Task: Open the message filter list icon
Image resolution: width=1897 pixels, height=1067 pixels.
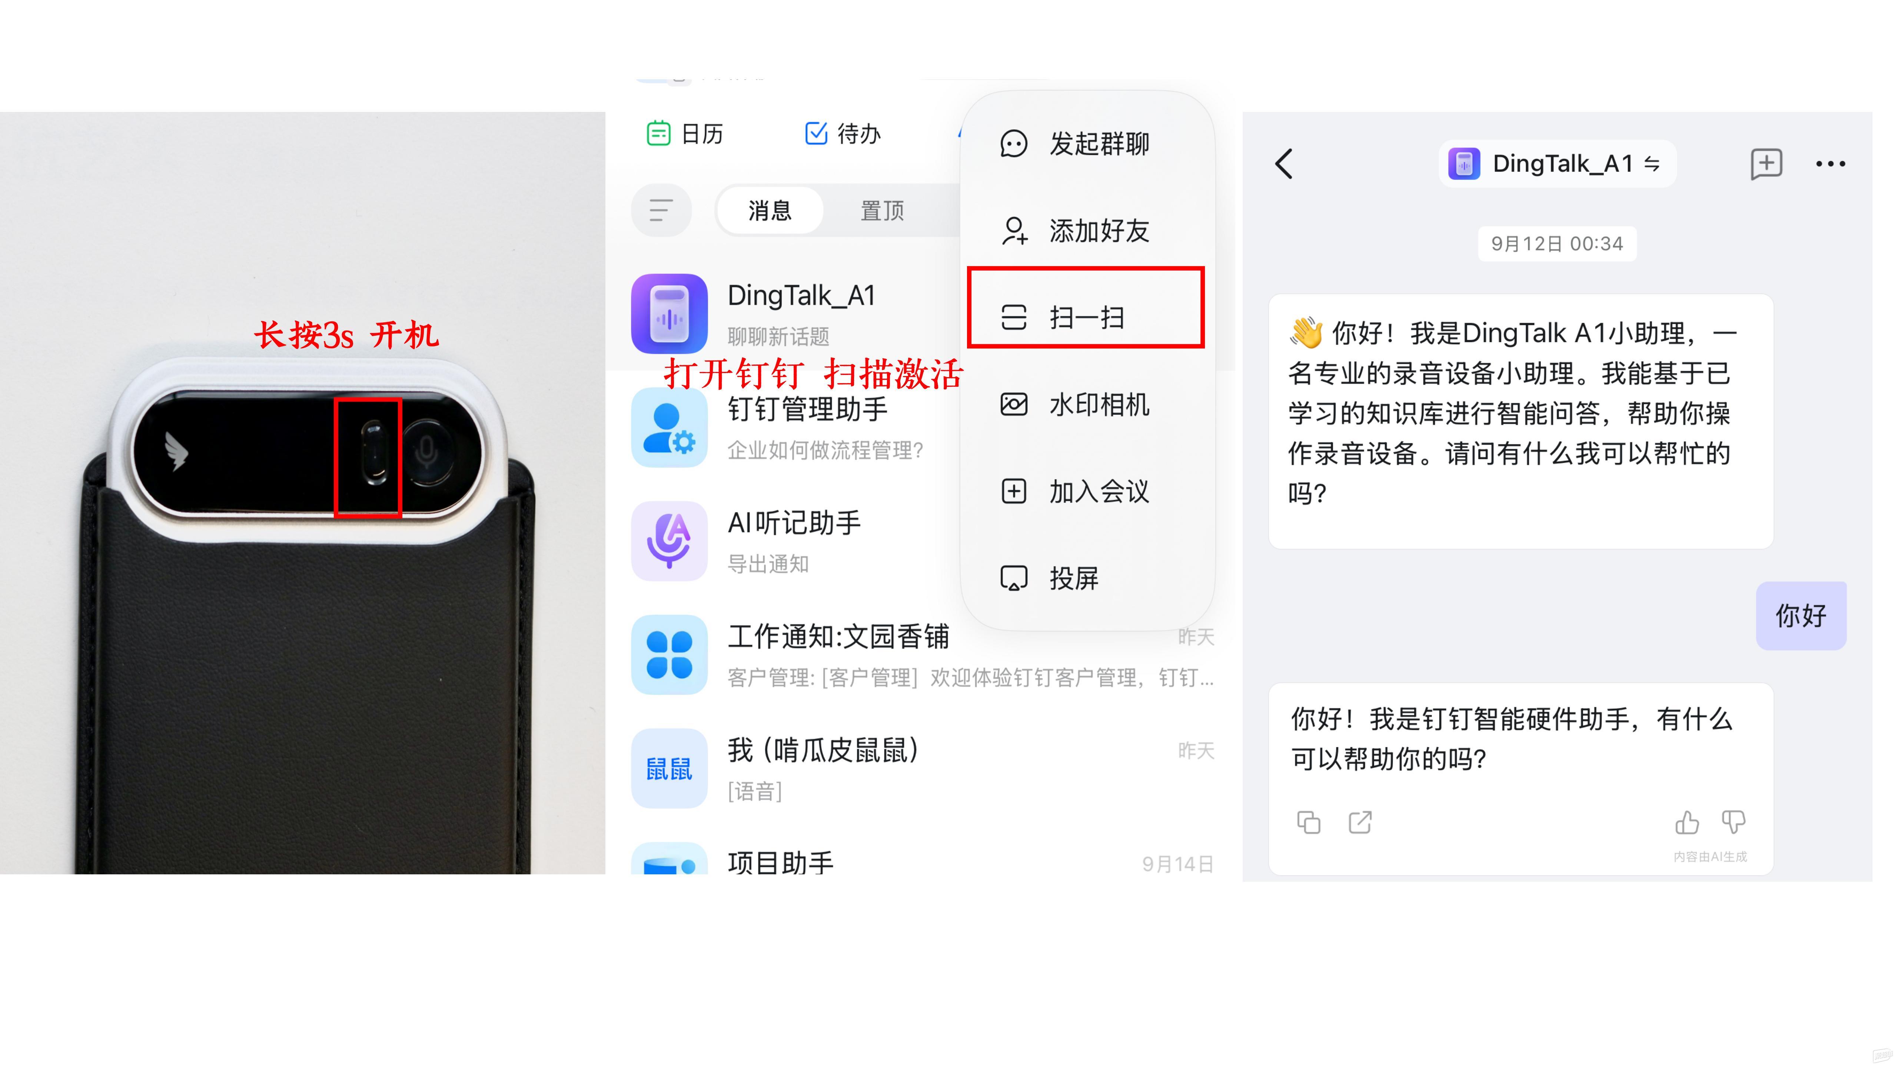Action: pyautogui.click(x=661, y=210)
